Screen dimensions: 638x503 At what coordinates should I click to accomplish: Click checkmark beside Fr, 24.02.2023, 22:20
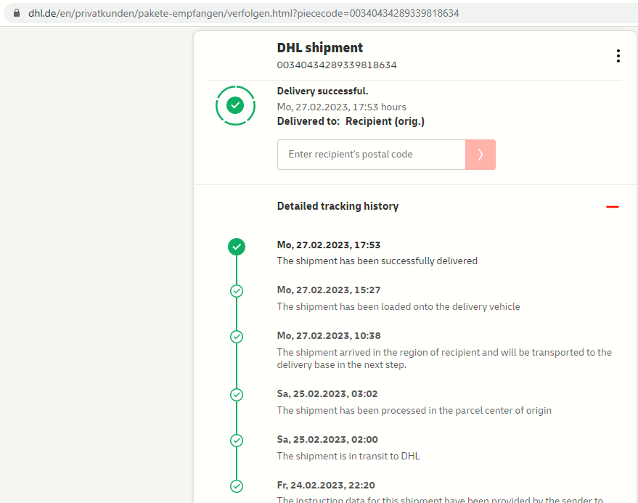tap(236, 486)
